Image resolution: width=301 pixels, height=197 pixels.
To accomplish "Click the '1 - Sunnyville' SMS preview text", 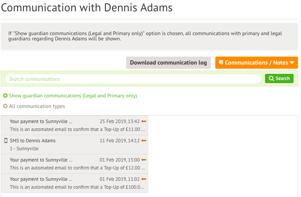I will (24, 149).
